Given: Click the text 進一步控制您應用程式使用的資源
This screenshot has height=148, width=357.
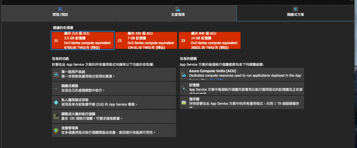Looking at the screenshot, I should click(x=88, y=76).
